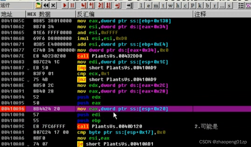
Task: Pause execution with the pause icon
Action: coord(72,5)
